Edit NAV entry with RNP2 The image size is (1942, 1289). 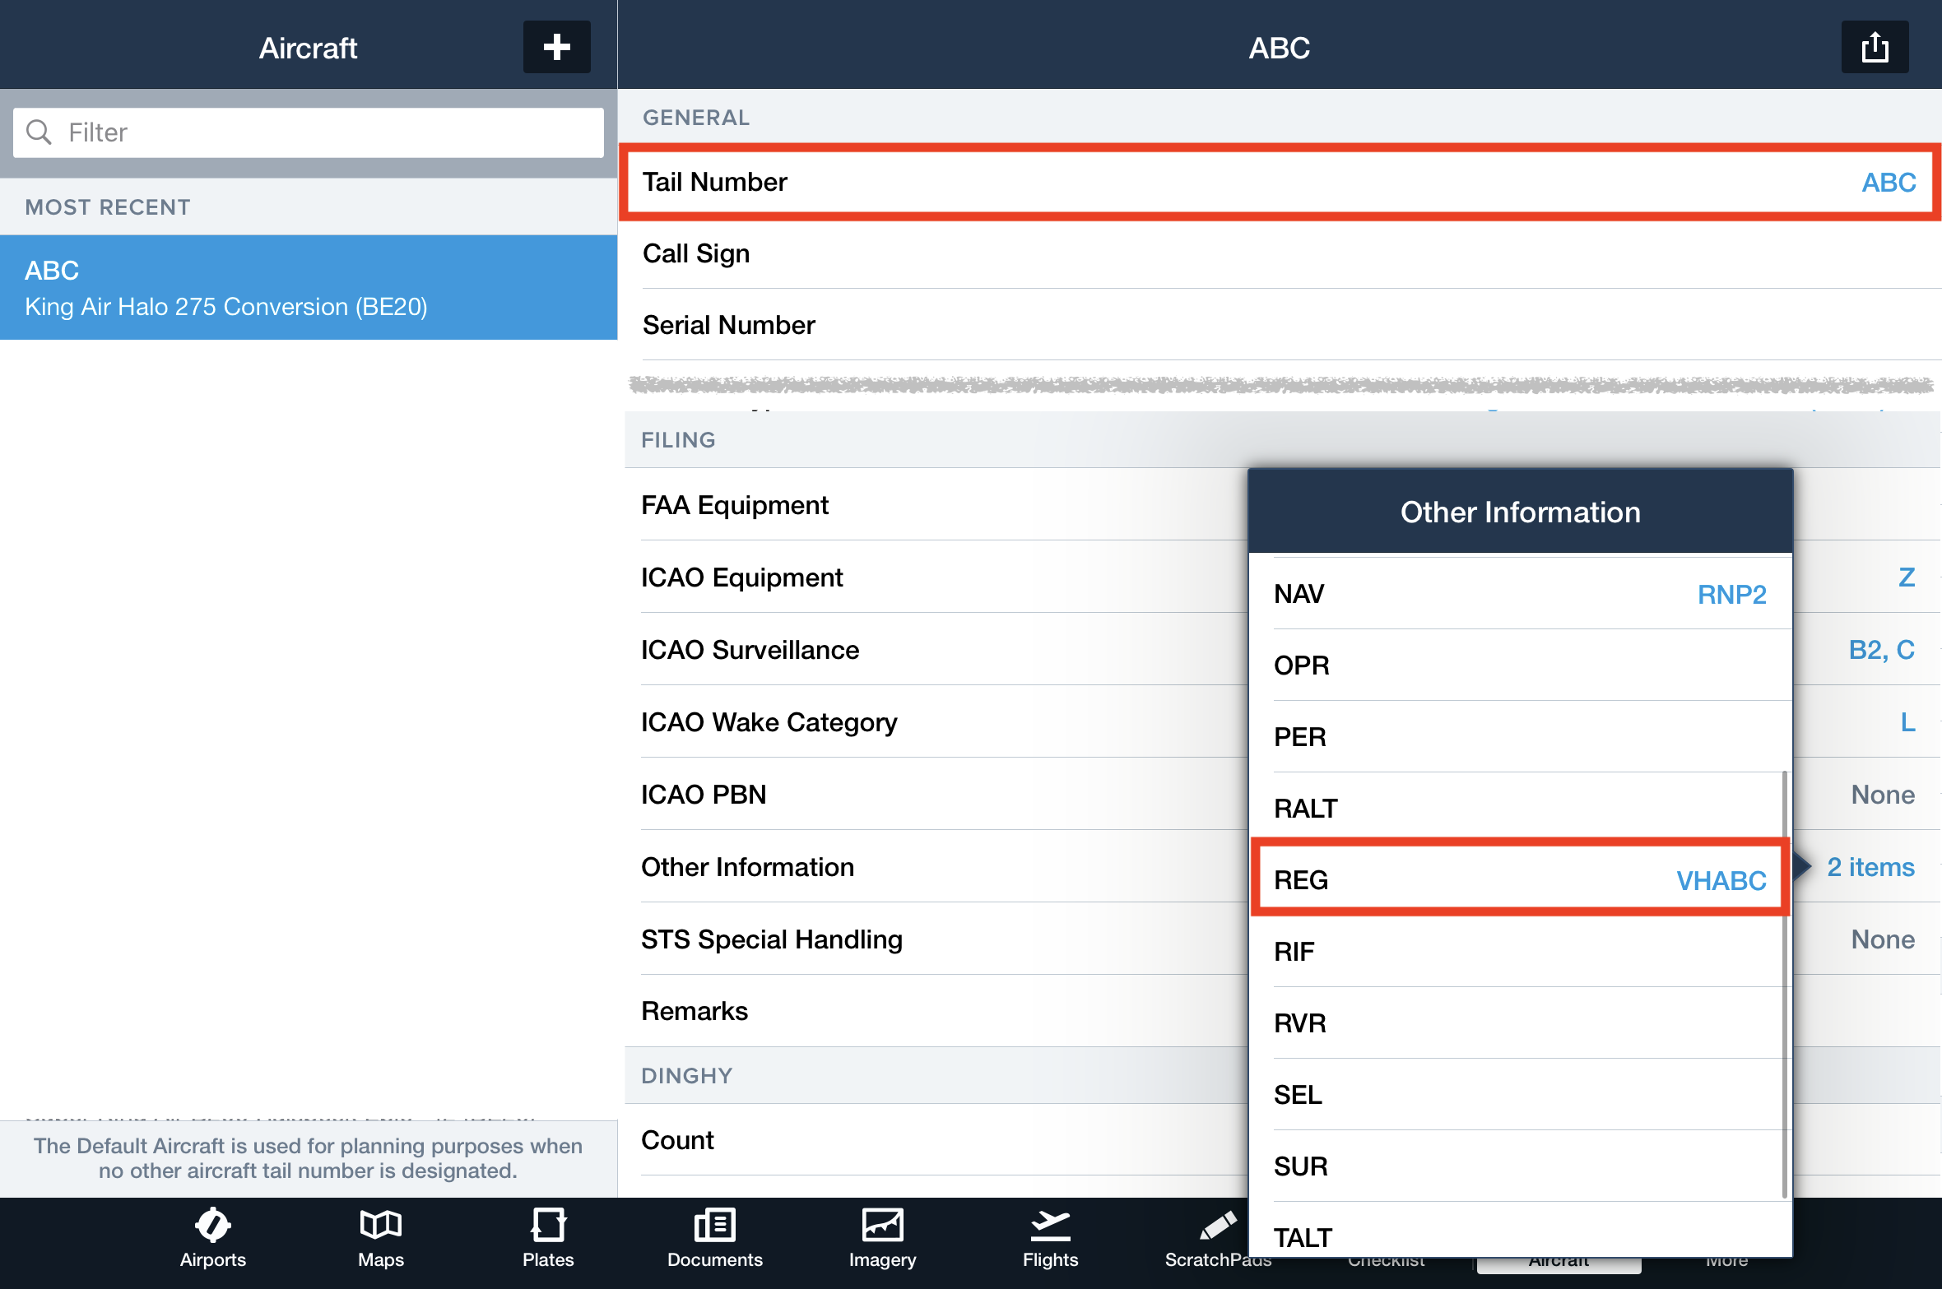[x=1520, y=593]
